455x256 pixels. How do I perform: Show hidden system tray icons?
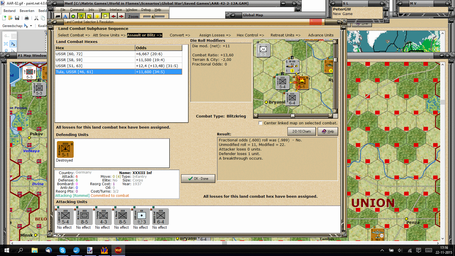(x=382, y=250)
